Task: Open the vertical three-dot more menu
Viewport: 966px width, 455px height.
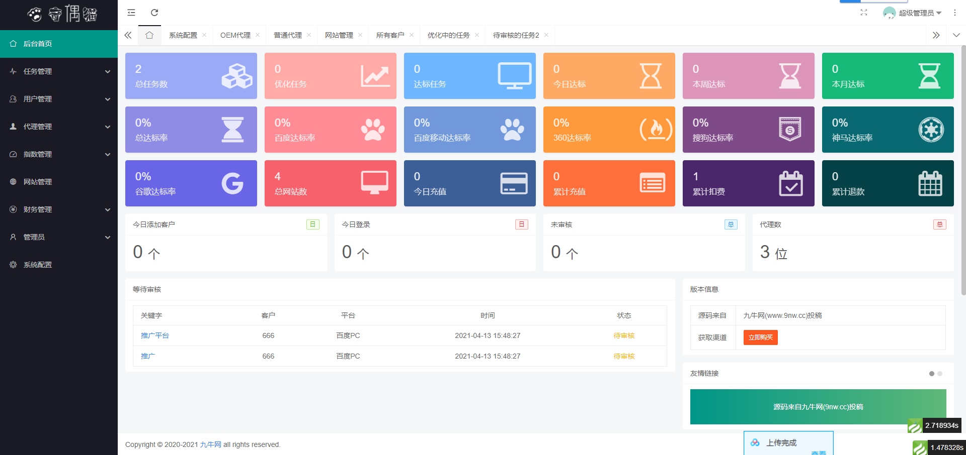Action: click(954, 13)
